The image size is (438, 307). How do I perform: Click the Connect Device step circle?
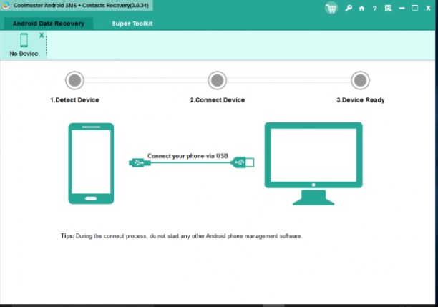[x=218, y=80]
